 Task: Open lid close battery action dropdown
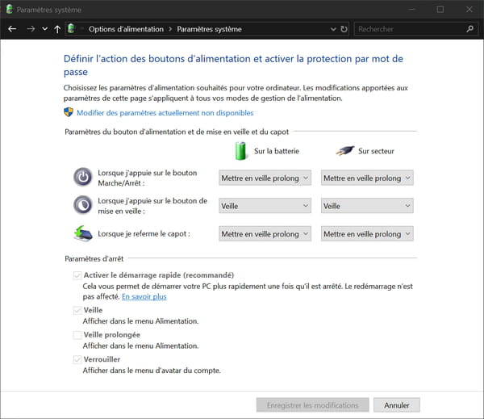[265, 234]
